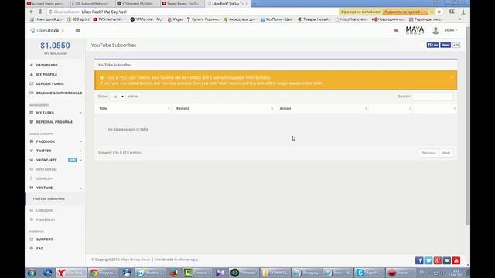This screenshot has height=278, width=495.
Task: Click Dashboard sidebar icon
Action: point(31,65)
